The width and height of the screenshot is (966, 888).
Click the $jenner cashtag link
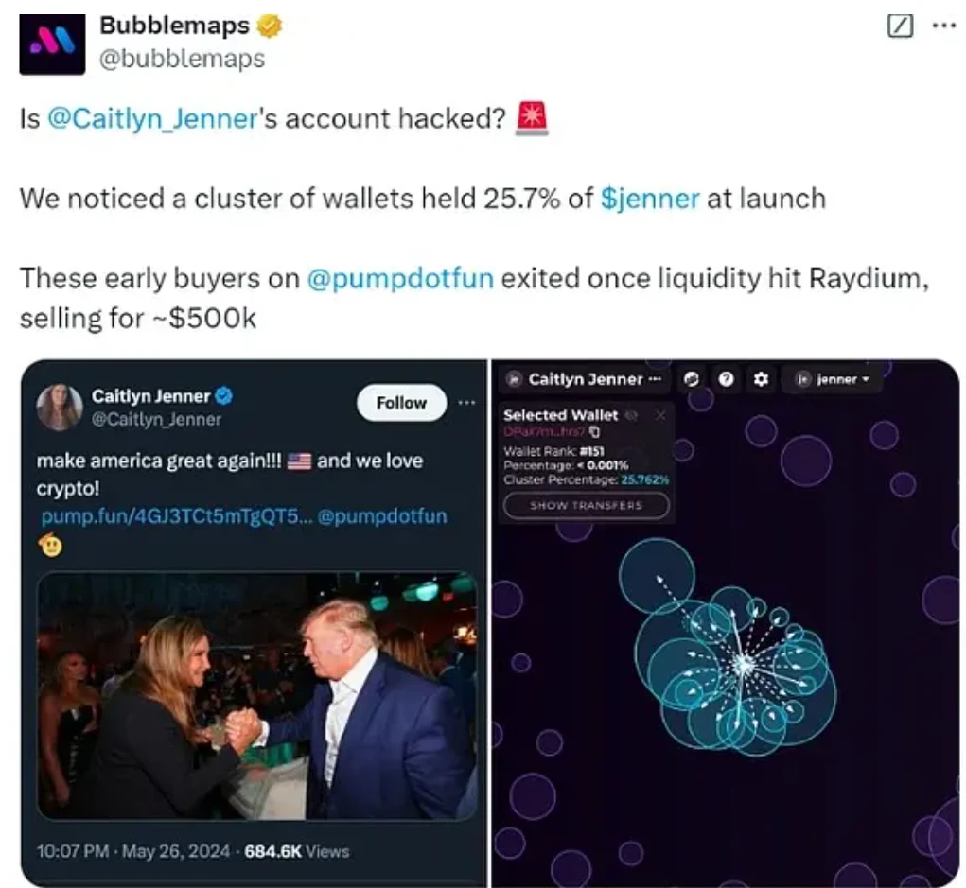pos(650,199)
